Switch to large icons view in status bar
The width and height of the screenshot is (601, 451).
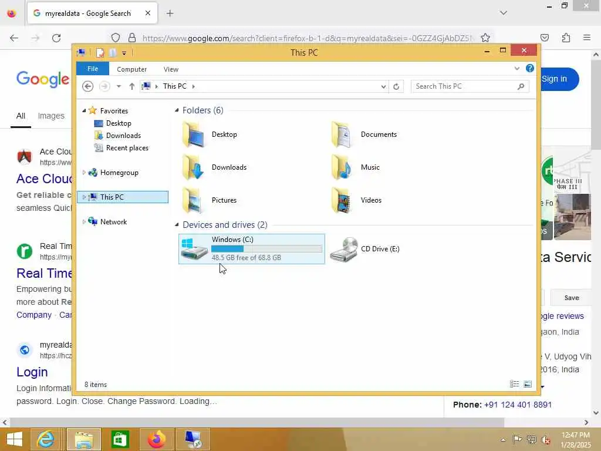click(x=528, y=384)
